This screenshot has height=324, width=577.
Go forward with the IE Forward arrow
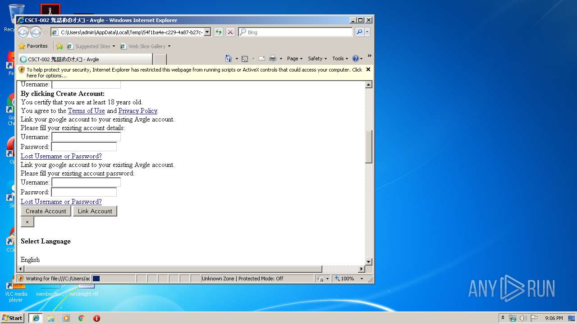click(x=36, y=32)
